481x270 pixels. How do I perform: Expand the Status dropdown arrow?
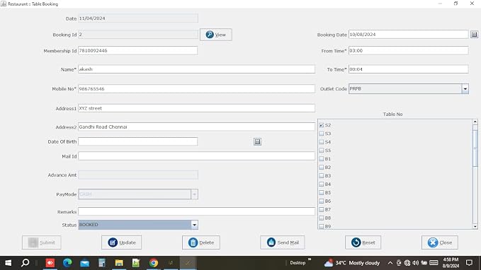coord(195,225)
